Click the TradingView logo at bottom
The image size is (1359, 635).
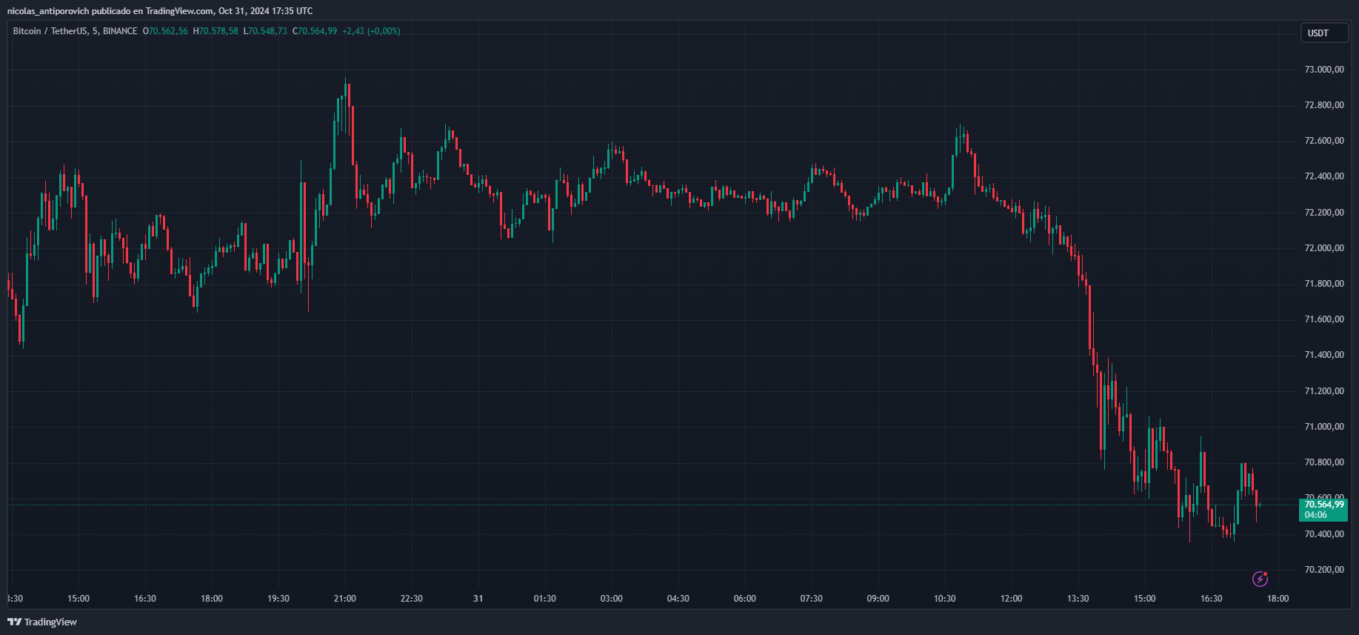coord(42,622)
